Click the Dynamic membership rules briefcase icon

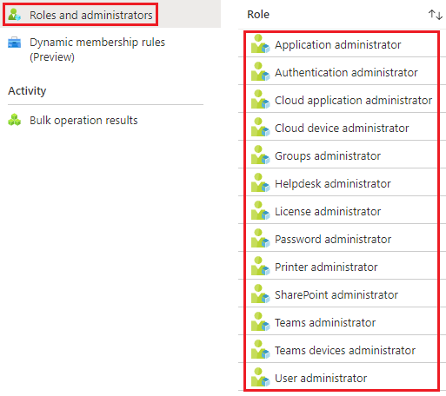click(x=14, y=43)
